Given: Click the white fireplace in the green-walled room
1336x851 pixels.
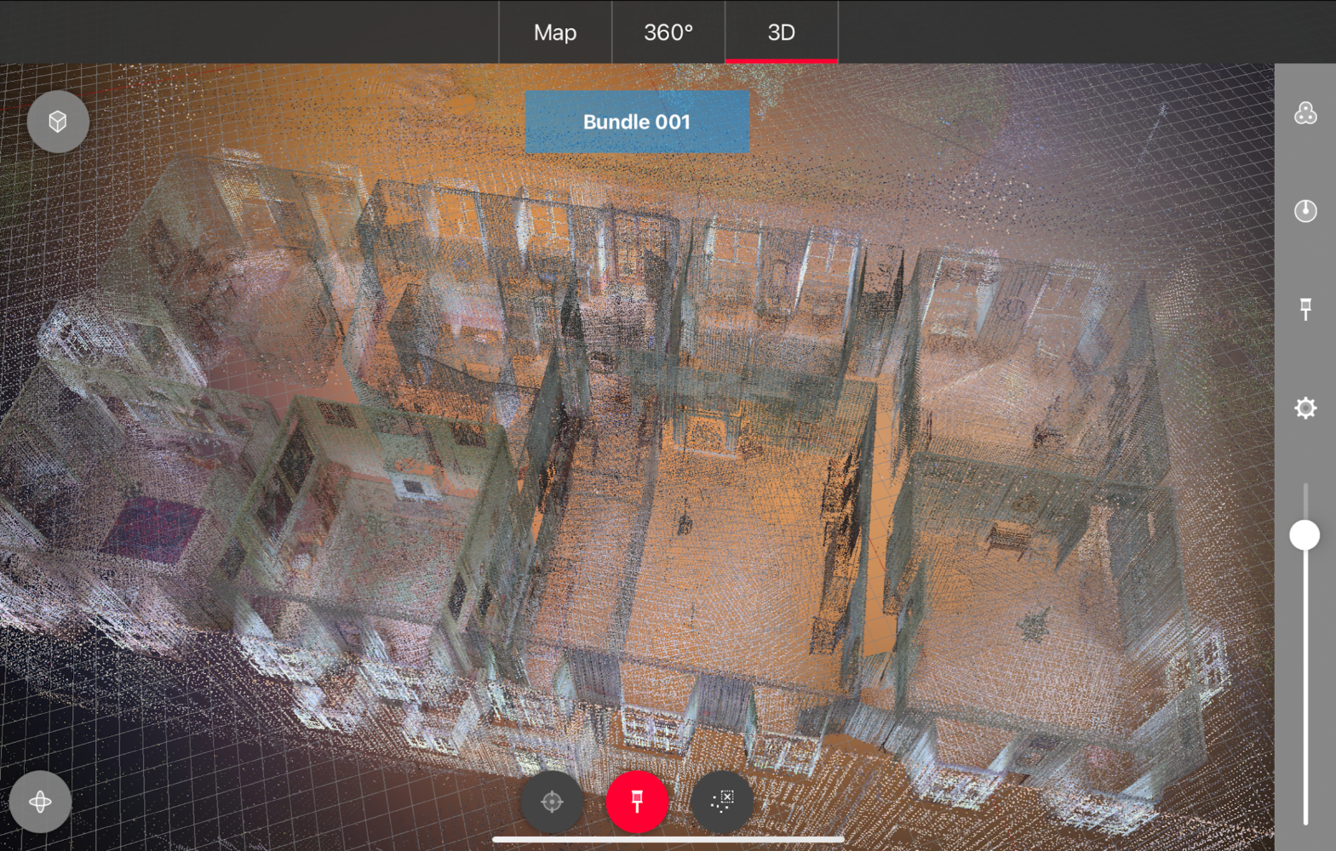Looking at the screenshot, I should (x=413, y=487).
